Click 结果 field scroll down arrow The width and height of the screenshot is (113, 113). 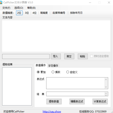point(106,95)
